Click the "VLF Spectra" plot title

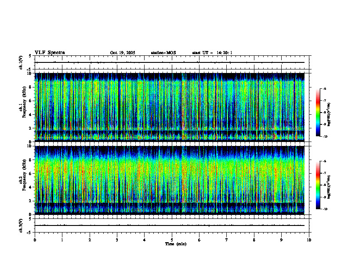coord(50,53)
